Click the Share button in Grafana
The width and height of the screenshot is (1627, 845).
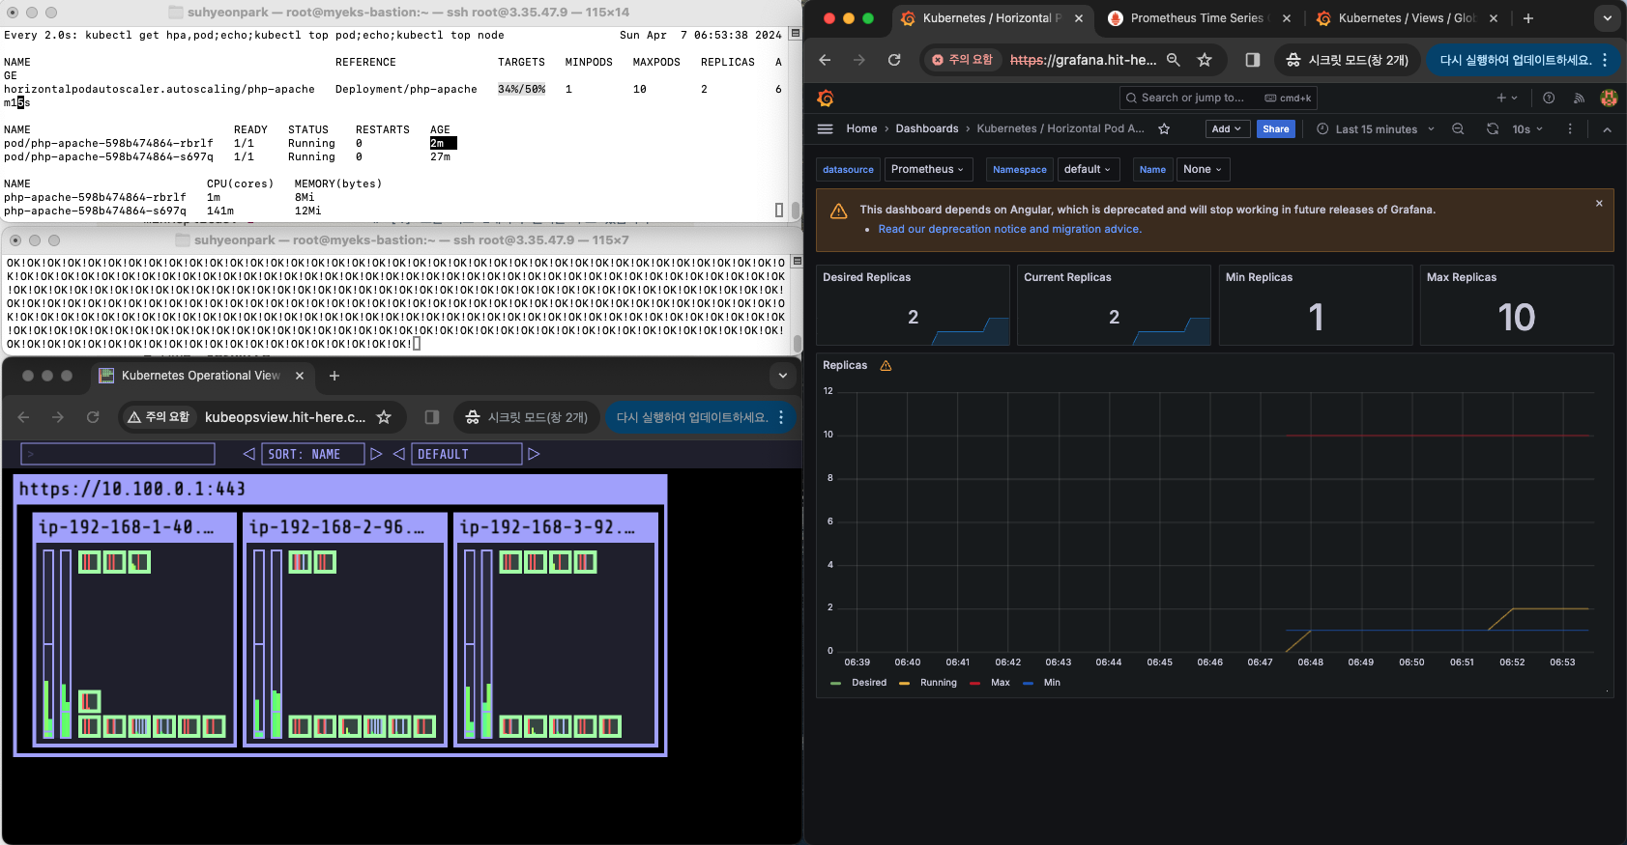click(1276, 128)
